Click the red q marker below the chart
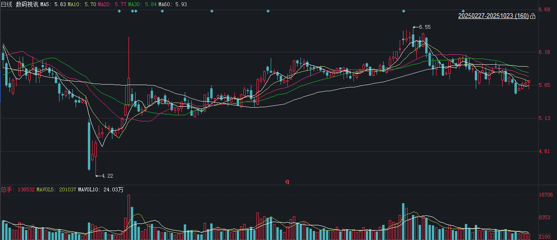The width and height of the screenshot is (557, 240). (x=287, y=181)
